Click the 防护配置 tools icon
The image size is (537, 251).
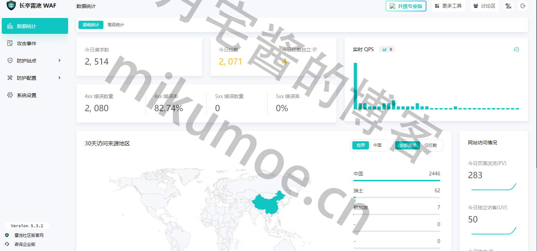pos(10,78)
